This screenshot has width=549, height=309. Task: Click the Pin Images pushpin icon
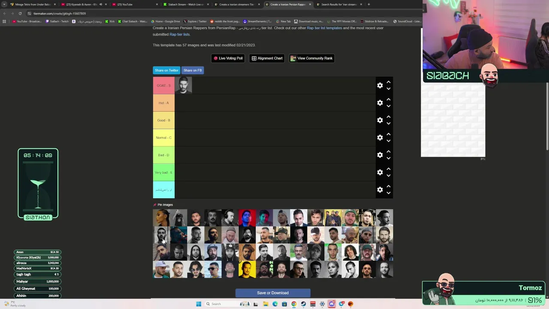click(x=155, y=205)
